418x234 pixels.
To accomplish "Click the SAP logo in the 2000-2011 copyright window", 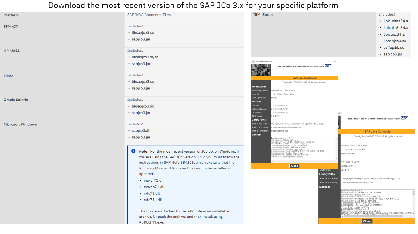I will click(x=328, y=66).
